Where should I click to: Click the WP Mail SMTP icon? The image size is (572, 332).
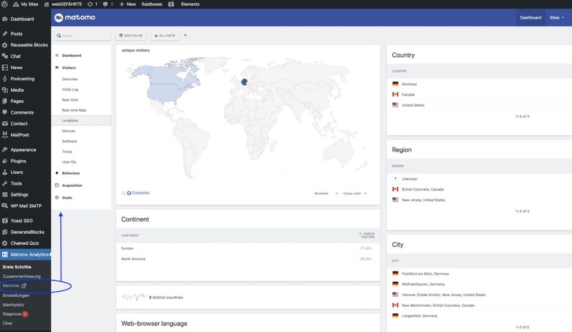point(4,206)
